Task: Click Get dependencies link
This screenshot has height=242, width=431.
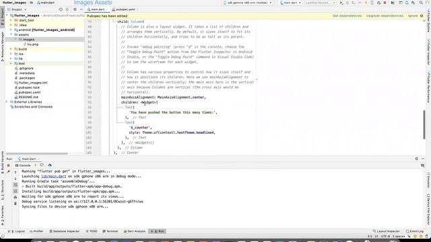Action: 347,16
